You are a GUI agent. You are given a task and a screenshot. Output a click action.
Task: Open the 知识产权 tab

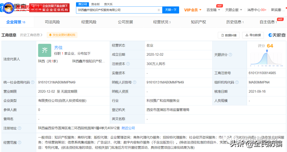199,22
